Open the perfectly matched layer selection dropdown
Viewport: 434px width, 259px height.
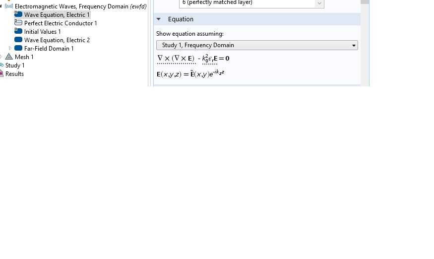pyautogui.click(x=251, y=3)
